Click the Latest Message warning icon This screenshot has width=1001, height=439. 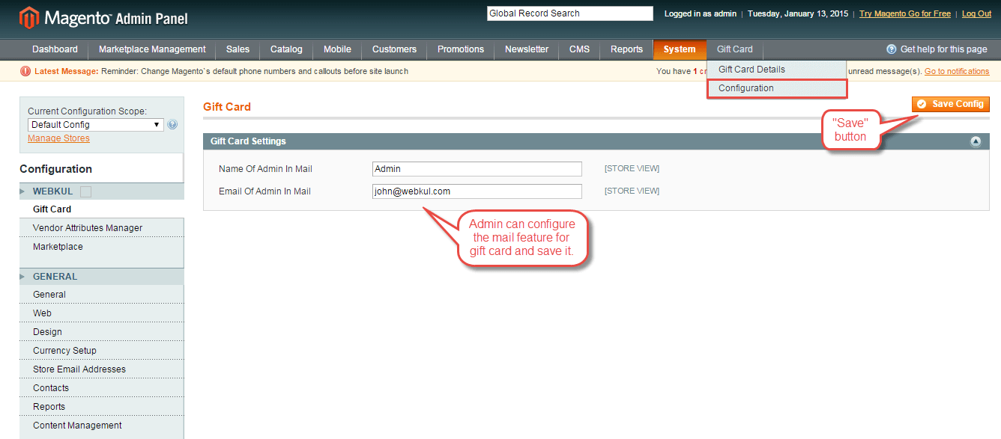(25, 71)
